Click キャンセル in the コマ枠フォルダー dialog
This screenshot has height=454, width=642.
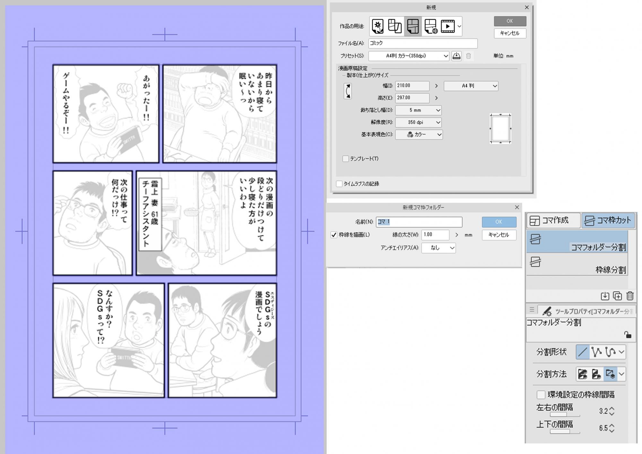pos(499,235)
